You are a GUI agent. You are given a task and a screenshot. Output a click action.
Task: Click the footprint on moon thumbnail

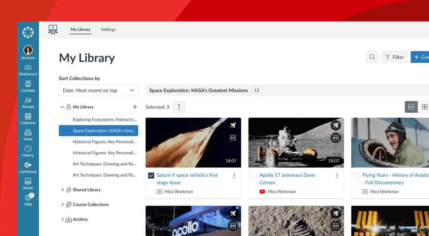click(x=296, y=221)
